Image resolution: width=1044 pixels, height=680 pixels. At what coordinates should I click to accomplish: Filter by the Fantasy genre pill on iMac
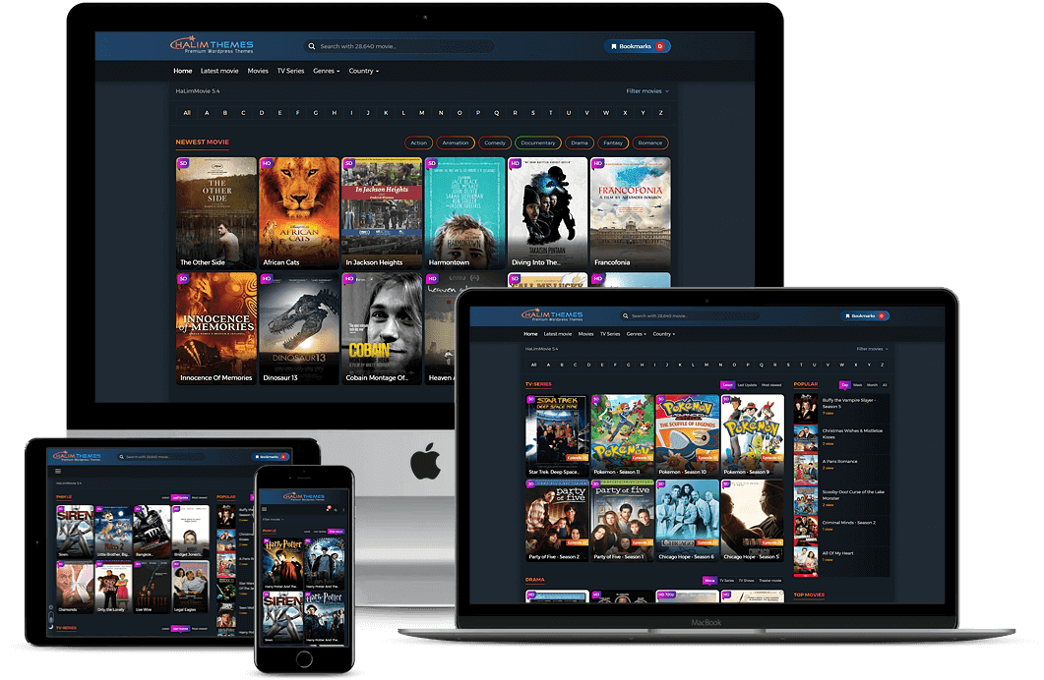(613, 142)
